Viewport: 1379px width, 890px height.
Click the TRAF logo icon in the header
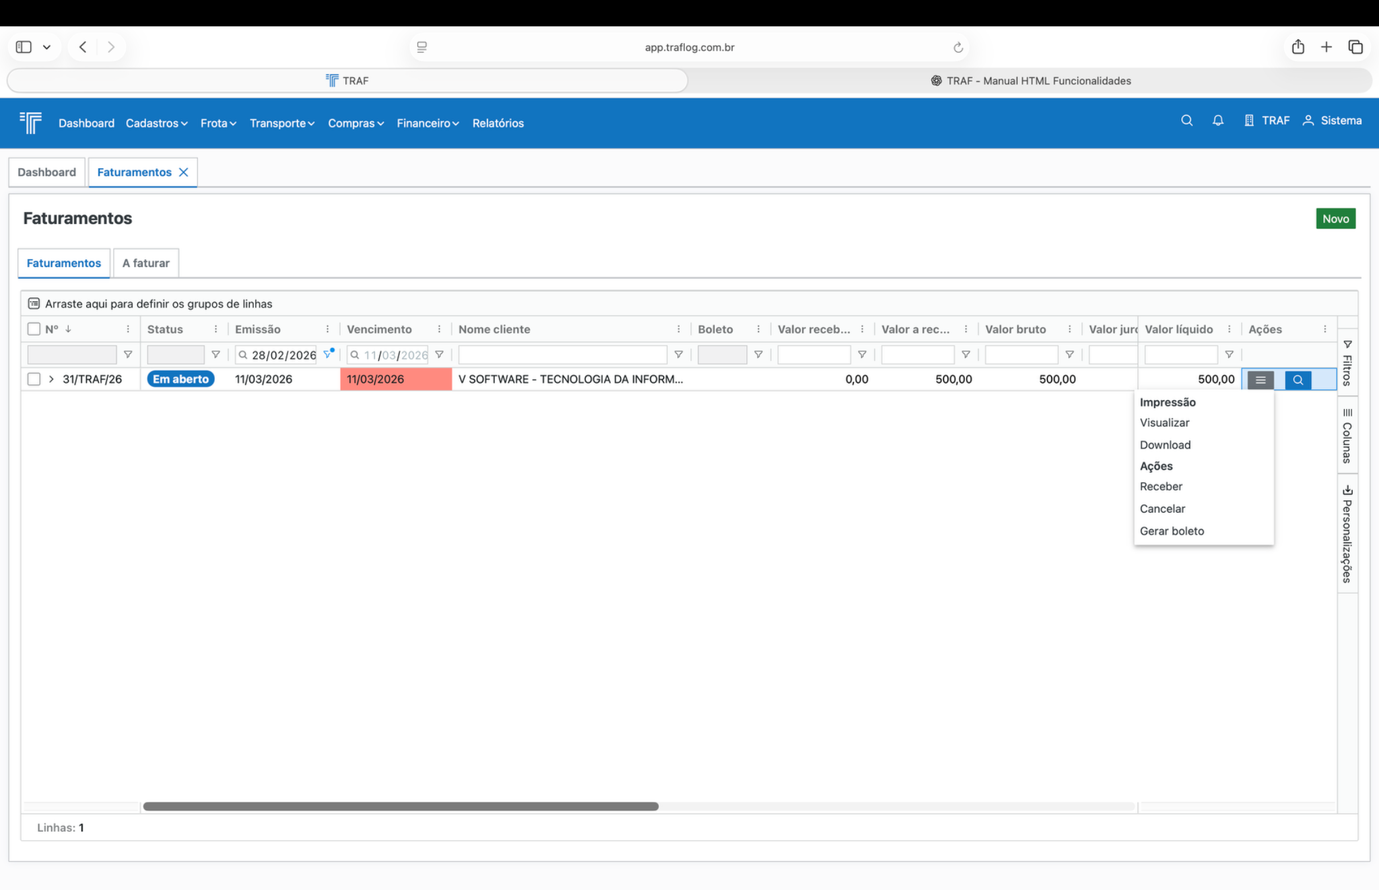(x=30, y=122)
